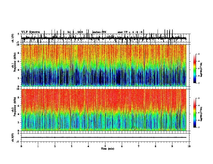Click the ch.2 spectrogram "6" kHz tick label
This screenshot has width=213, height=164.
(19, 106)
